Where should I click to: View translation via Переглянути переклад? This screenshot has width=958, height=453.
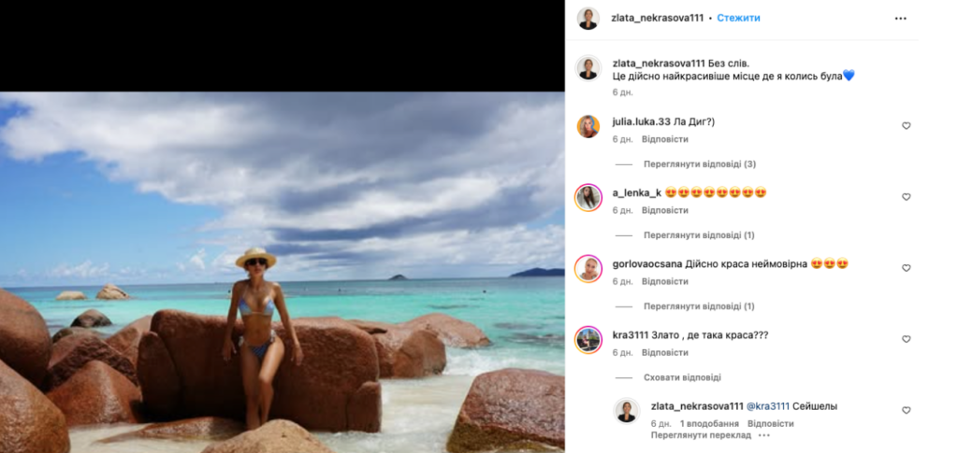pyautogui.click(x=702, y=435)
